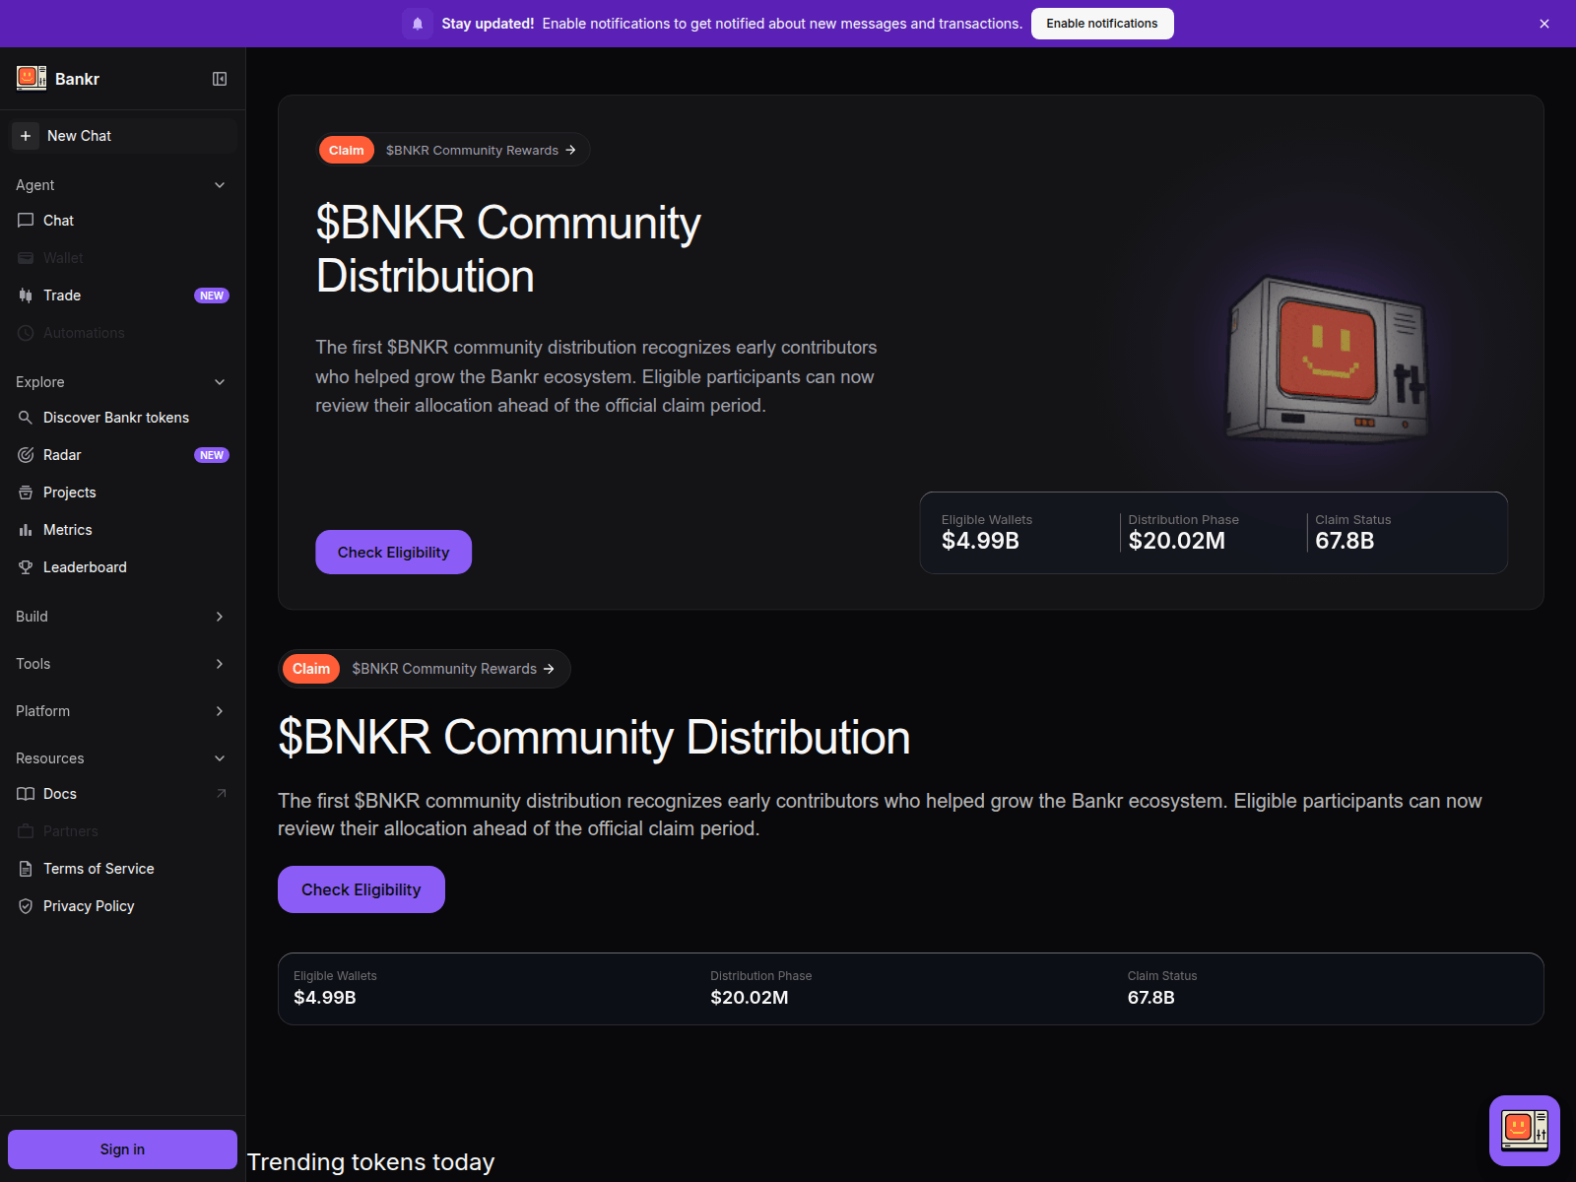Viewport: 1576px width, 1182px height.
Task: Click the greyed-out Wallet item
Action: [122, 258]
